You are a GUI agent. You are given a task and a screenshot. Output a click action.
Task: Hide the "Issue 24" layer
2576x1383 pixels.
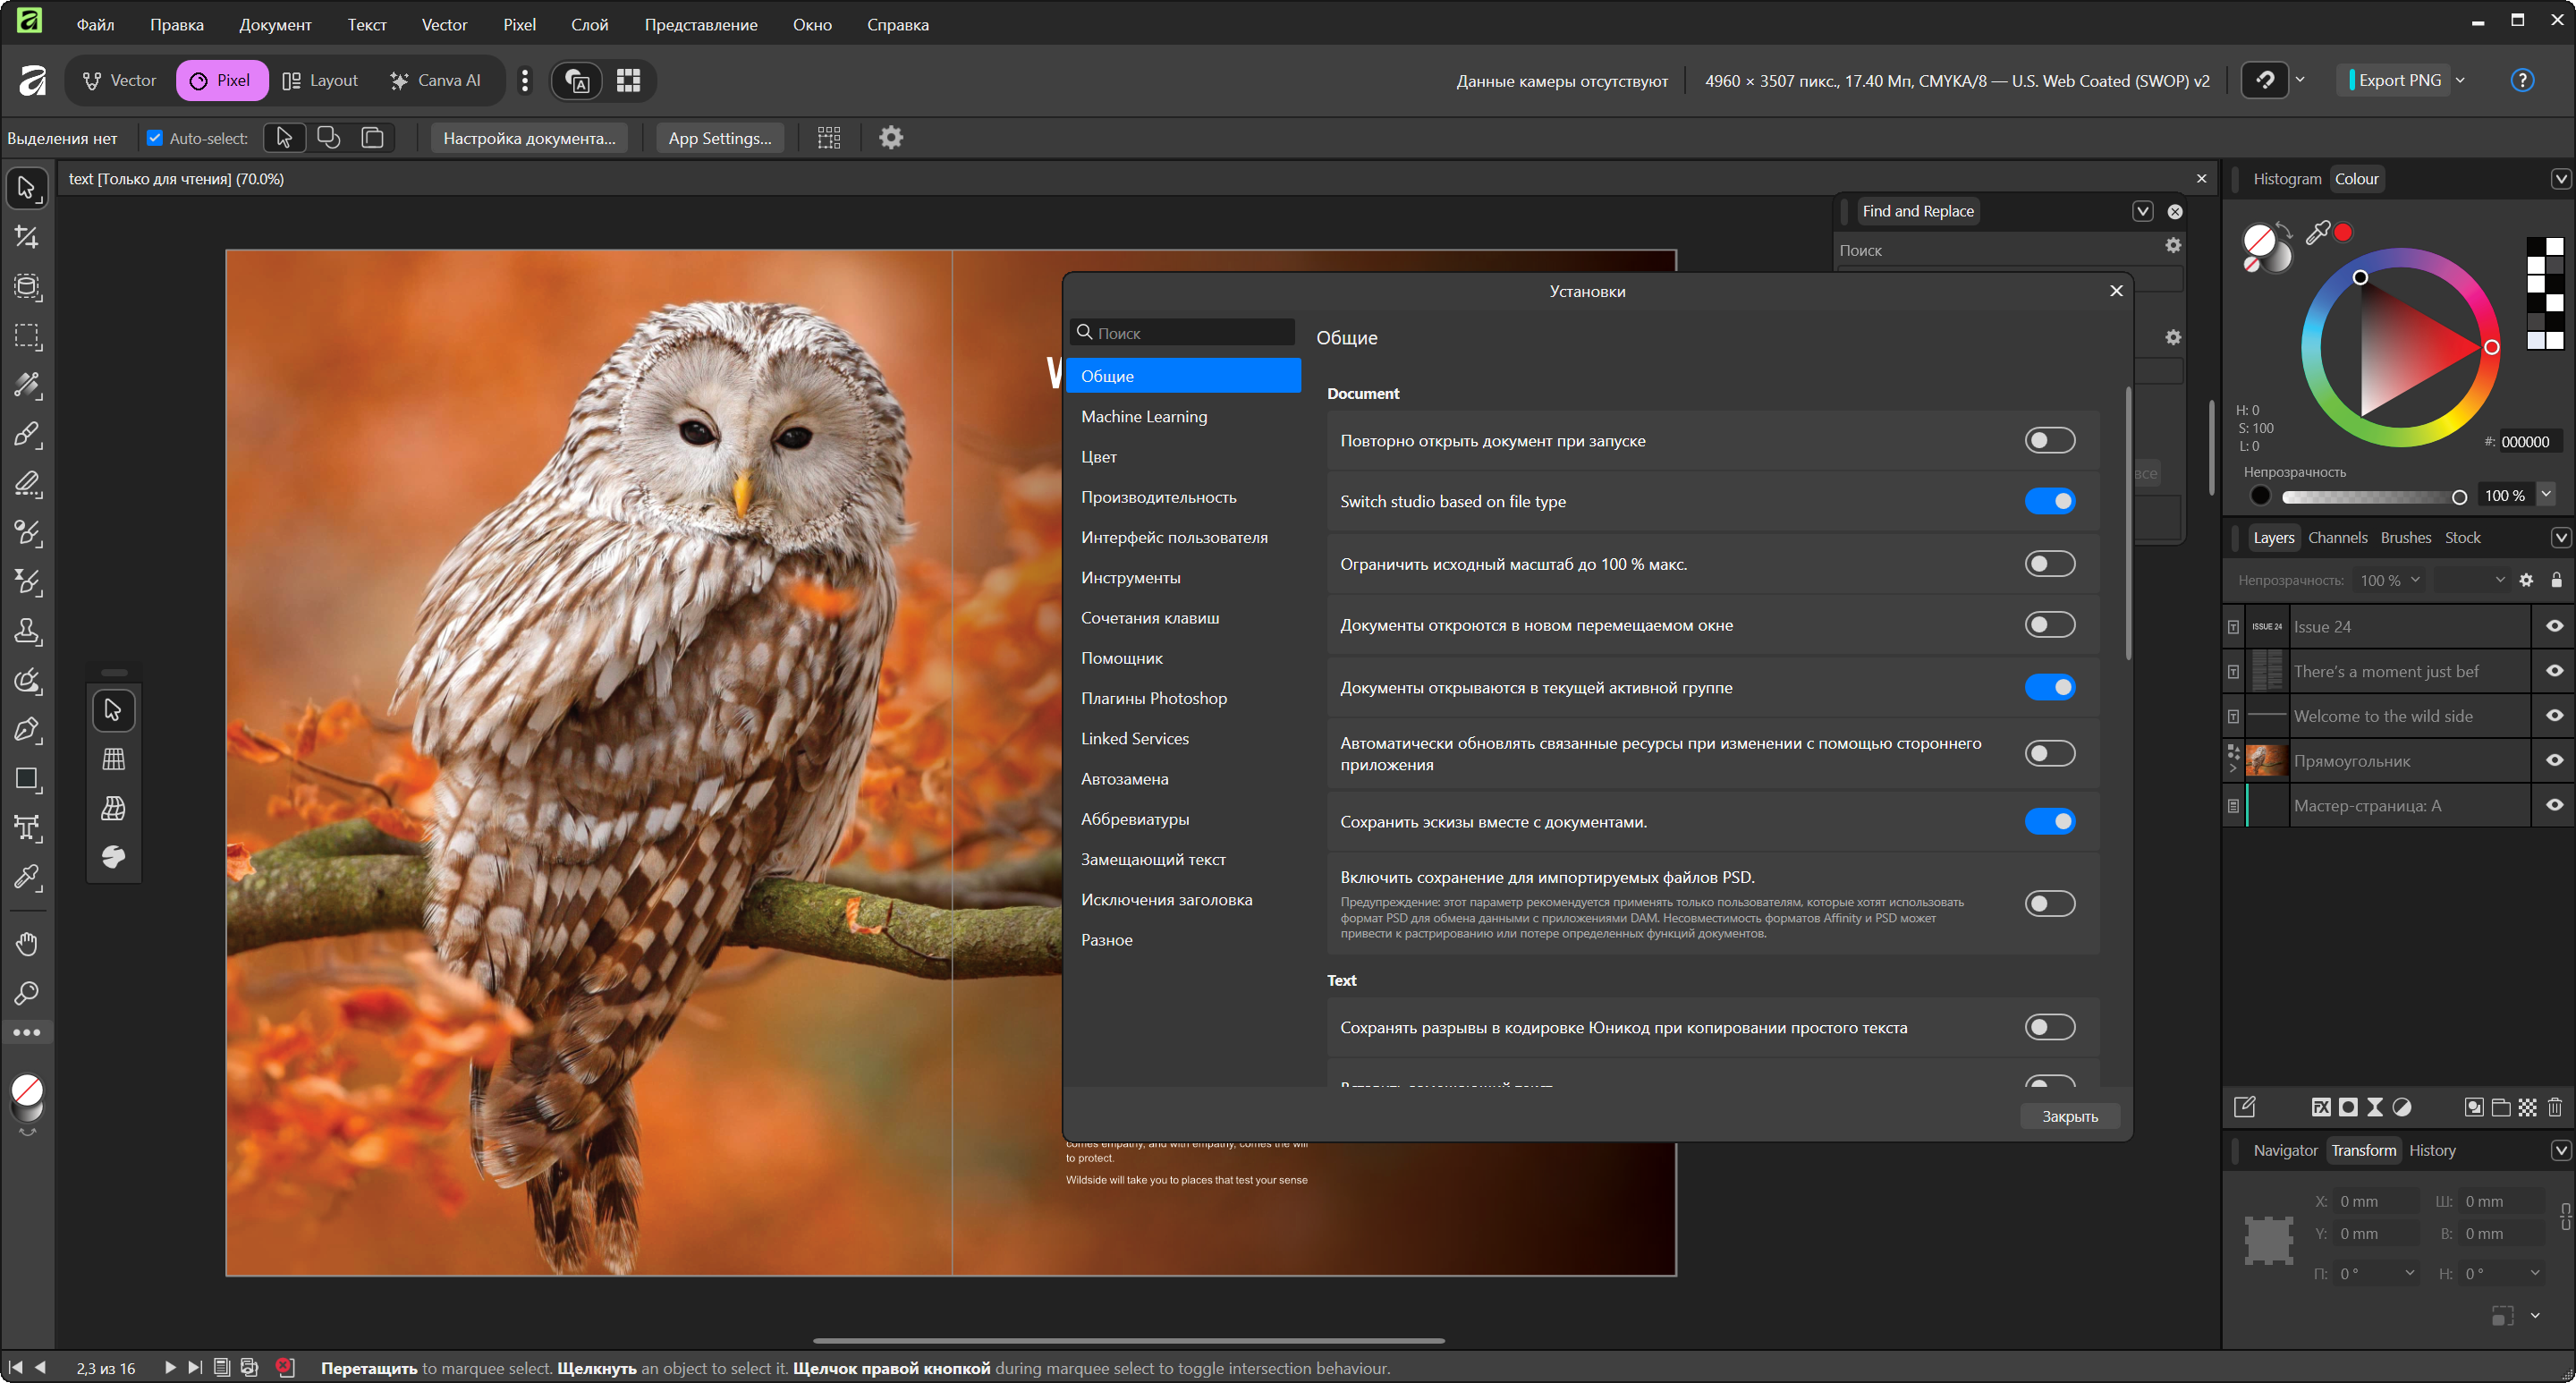coord(2554,626)
